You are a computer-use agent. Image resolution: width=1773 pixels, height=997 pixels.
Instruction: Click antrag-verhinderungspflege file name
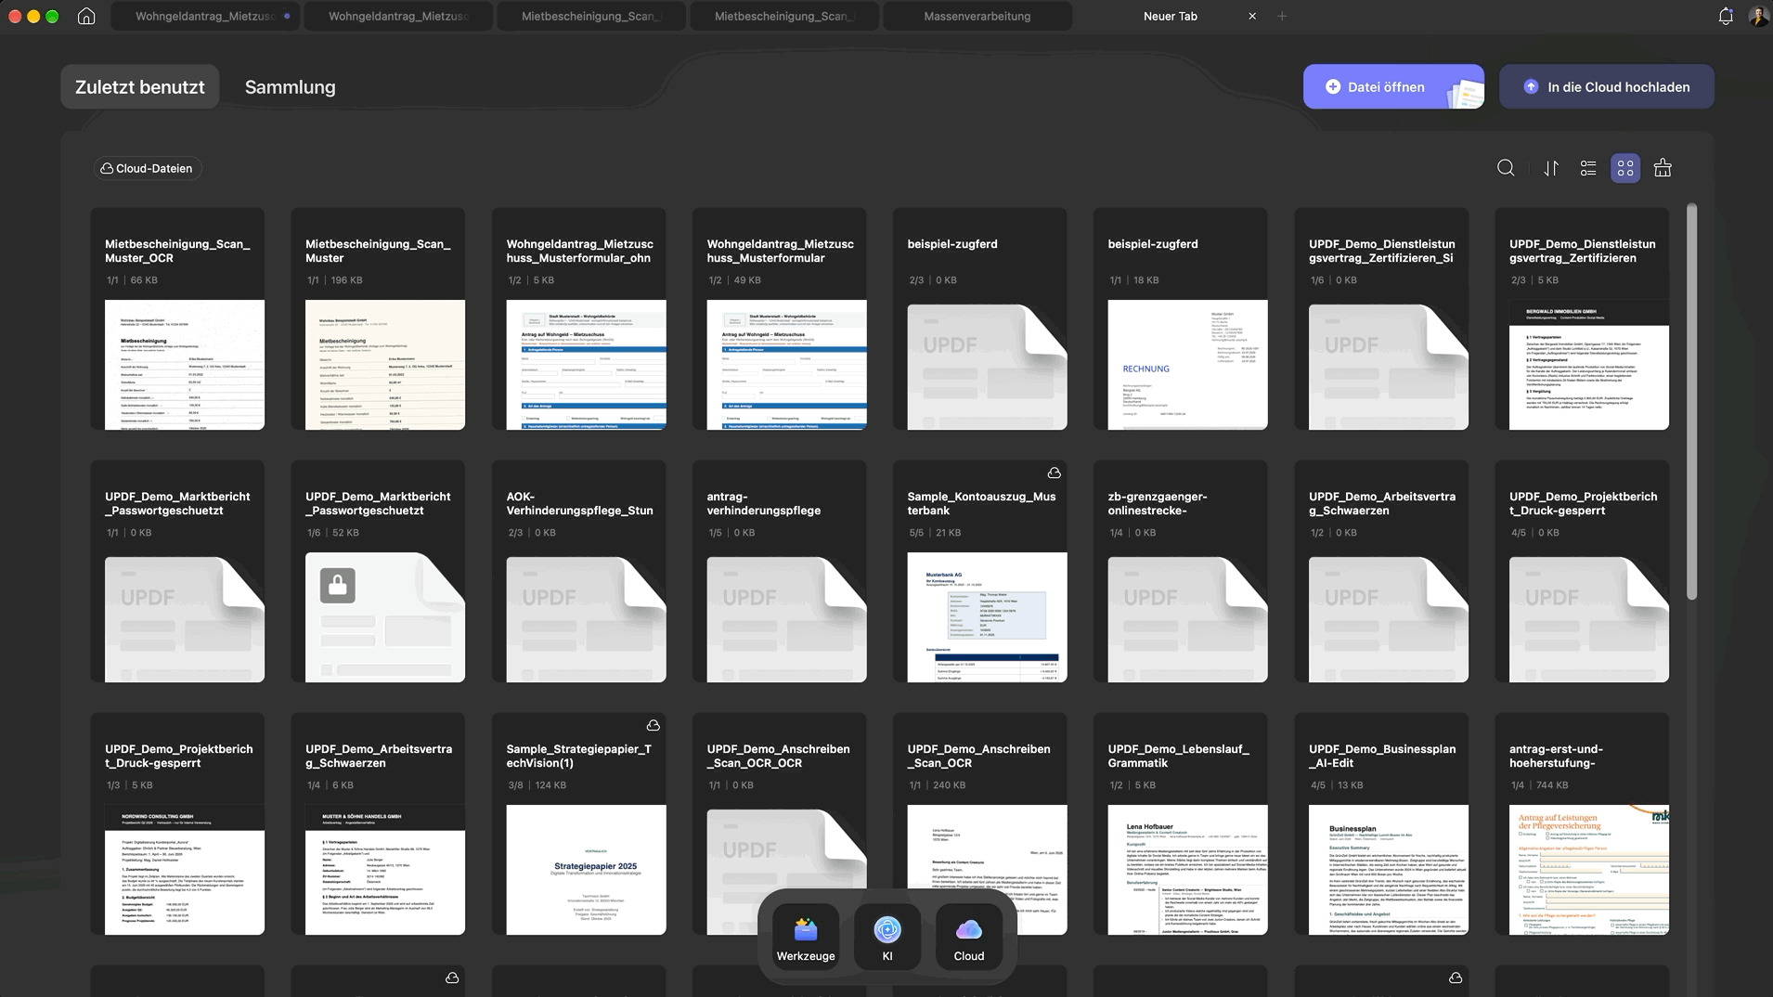click(x=763, y=503)
